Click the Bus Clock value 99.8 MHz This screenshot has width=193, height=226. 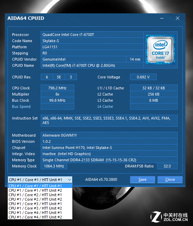click(57, 100)
